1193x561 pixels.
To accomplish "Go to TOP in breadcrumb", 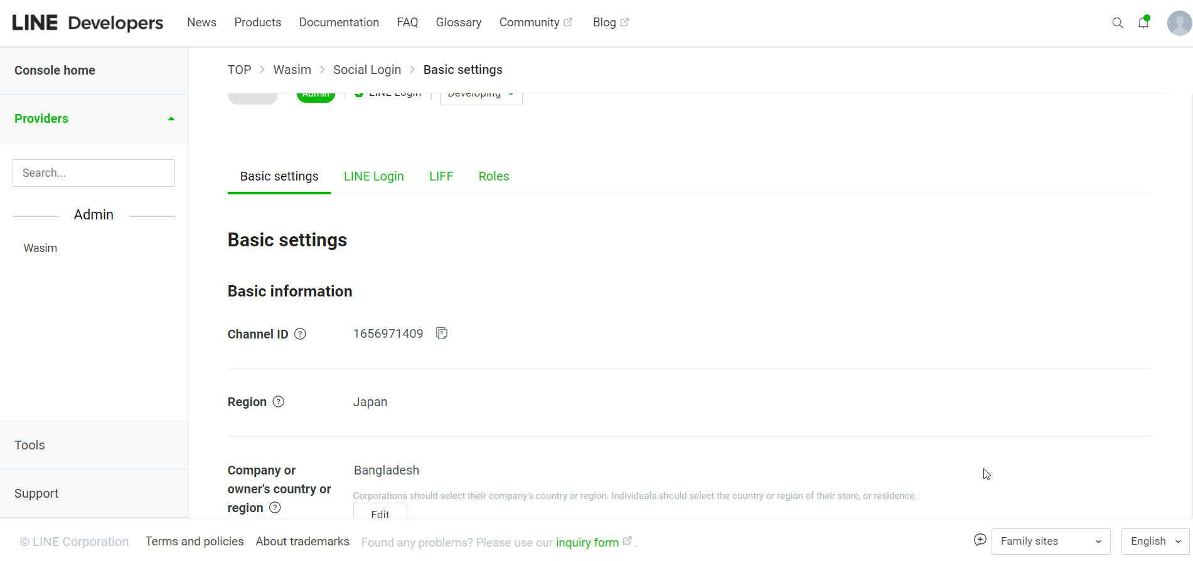I will click(x=239, y=70).
